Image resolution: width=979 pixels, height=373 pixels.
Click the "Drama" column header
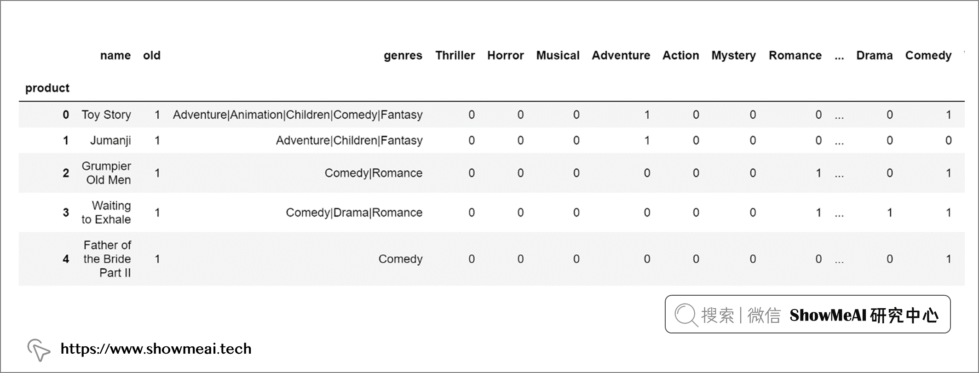coord(875,56)
